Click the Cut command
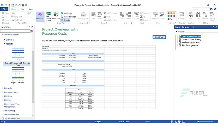 coord(5,17)
